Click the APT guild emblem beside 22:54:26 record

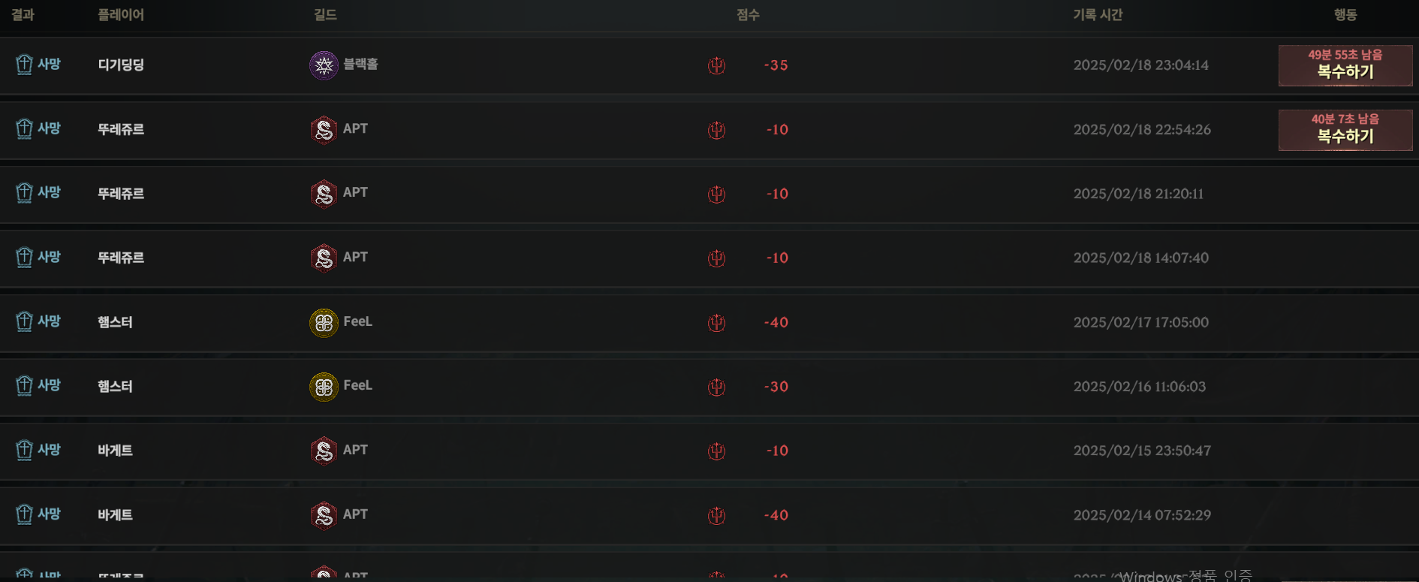324,130
